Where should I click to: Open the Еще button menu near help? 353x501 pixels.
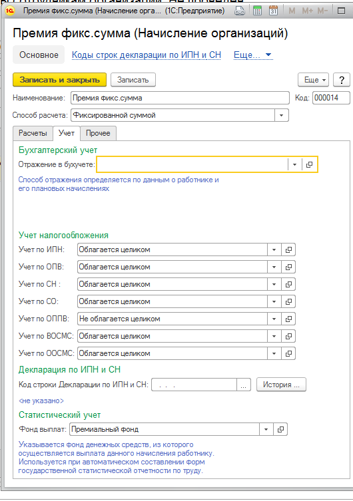click(x=313, y=80)
